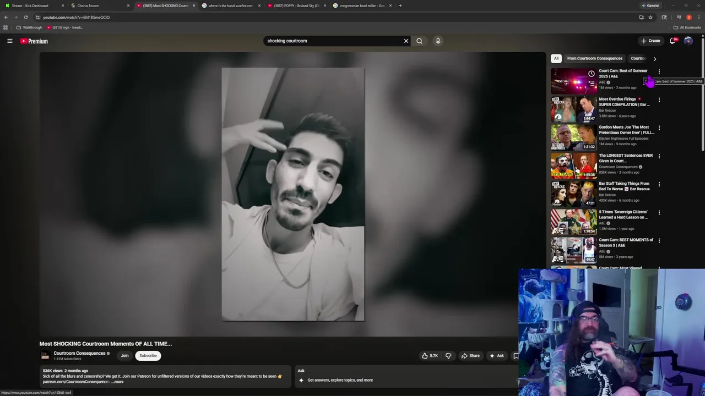
Task: Select From Courtroom Consequences chip
Action: [x=595, y=58]
